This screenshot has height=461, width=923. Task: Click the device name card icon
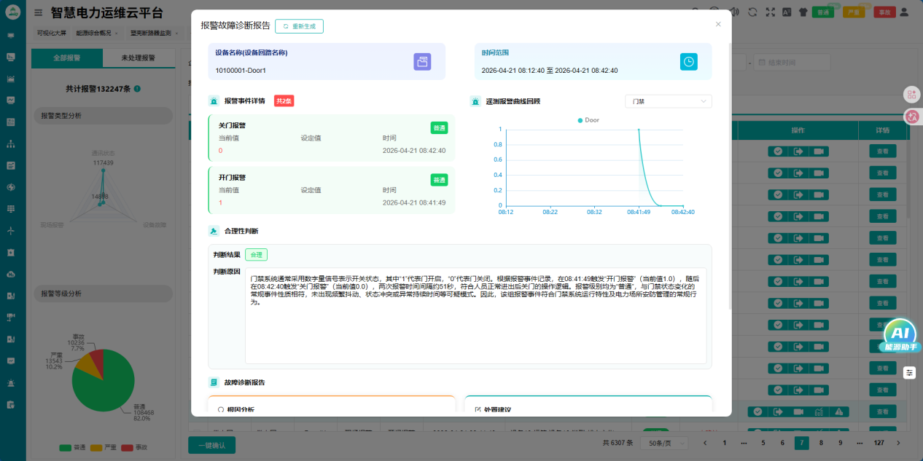[422, 62]
